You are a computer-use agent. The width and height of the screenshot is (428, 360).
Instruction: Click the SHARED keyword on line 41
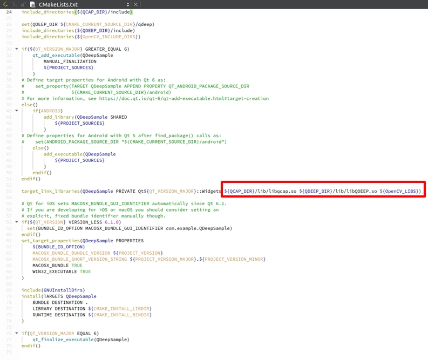[x=118, y=117]
